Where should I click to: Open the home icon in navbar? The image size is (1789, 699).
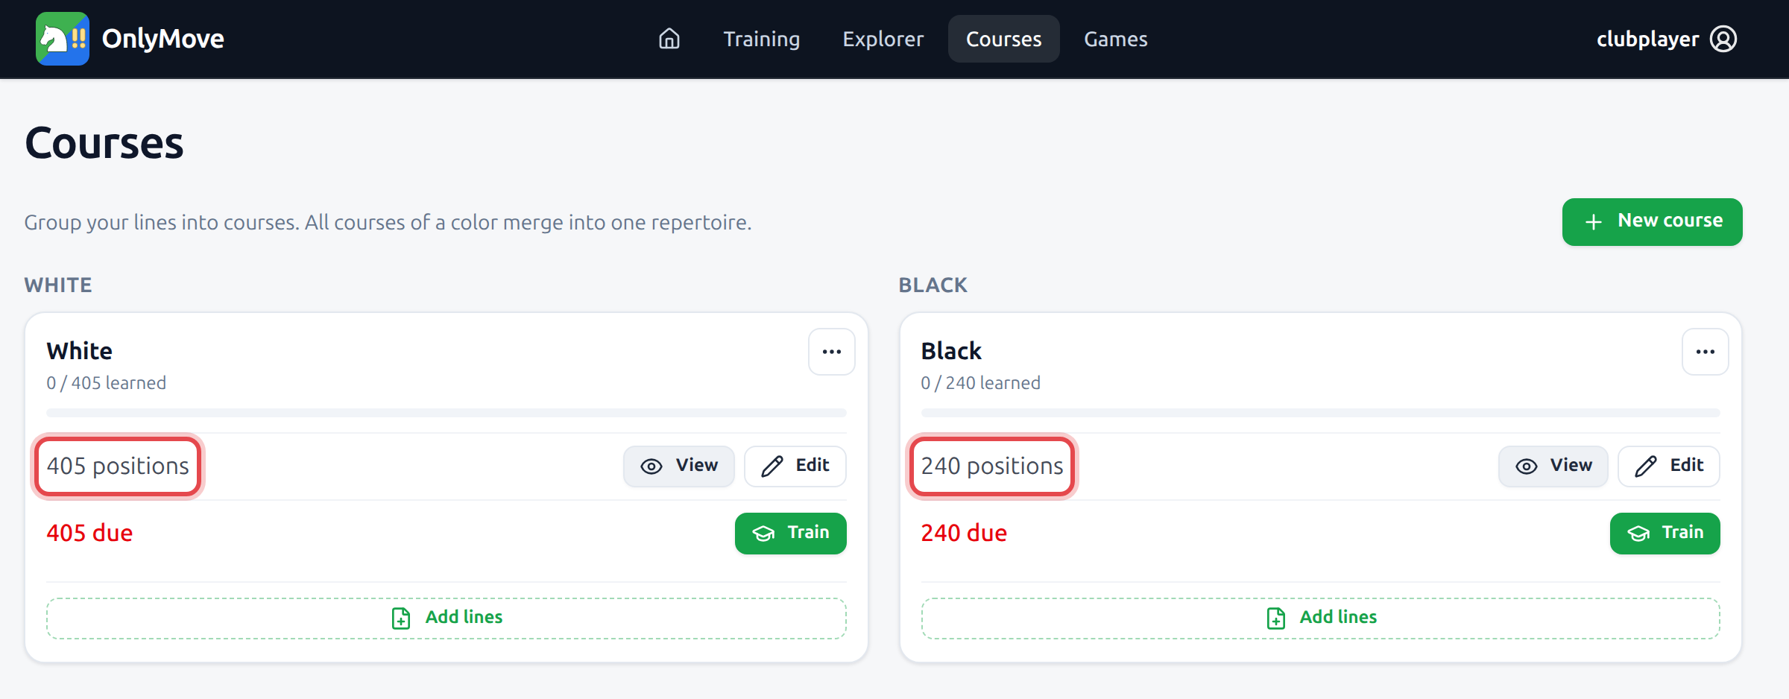(669, 39)
